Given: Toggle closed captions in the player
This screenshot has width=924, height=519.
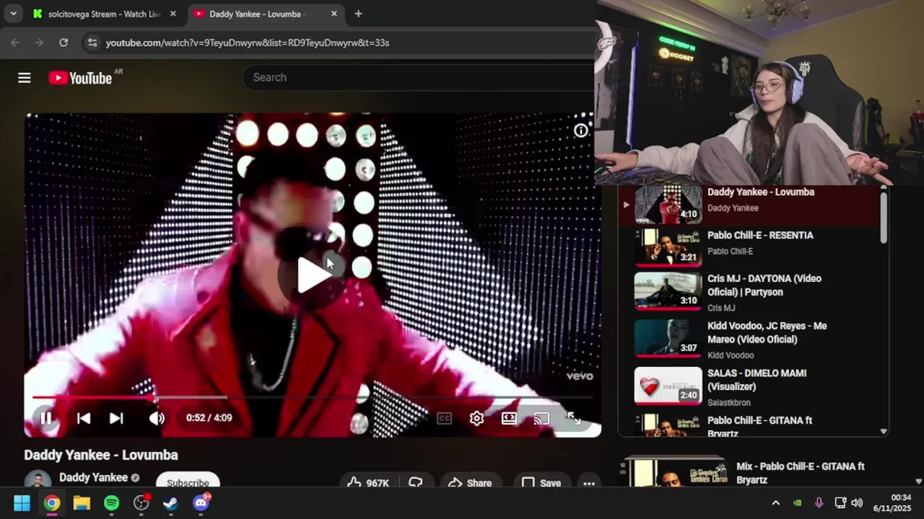Looking at the screenshot, I should tap(444, 418).
